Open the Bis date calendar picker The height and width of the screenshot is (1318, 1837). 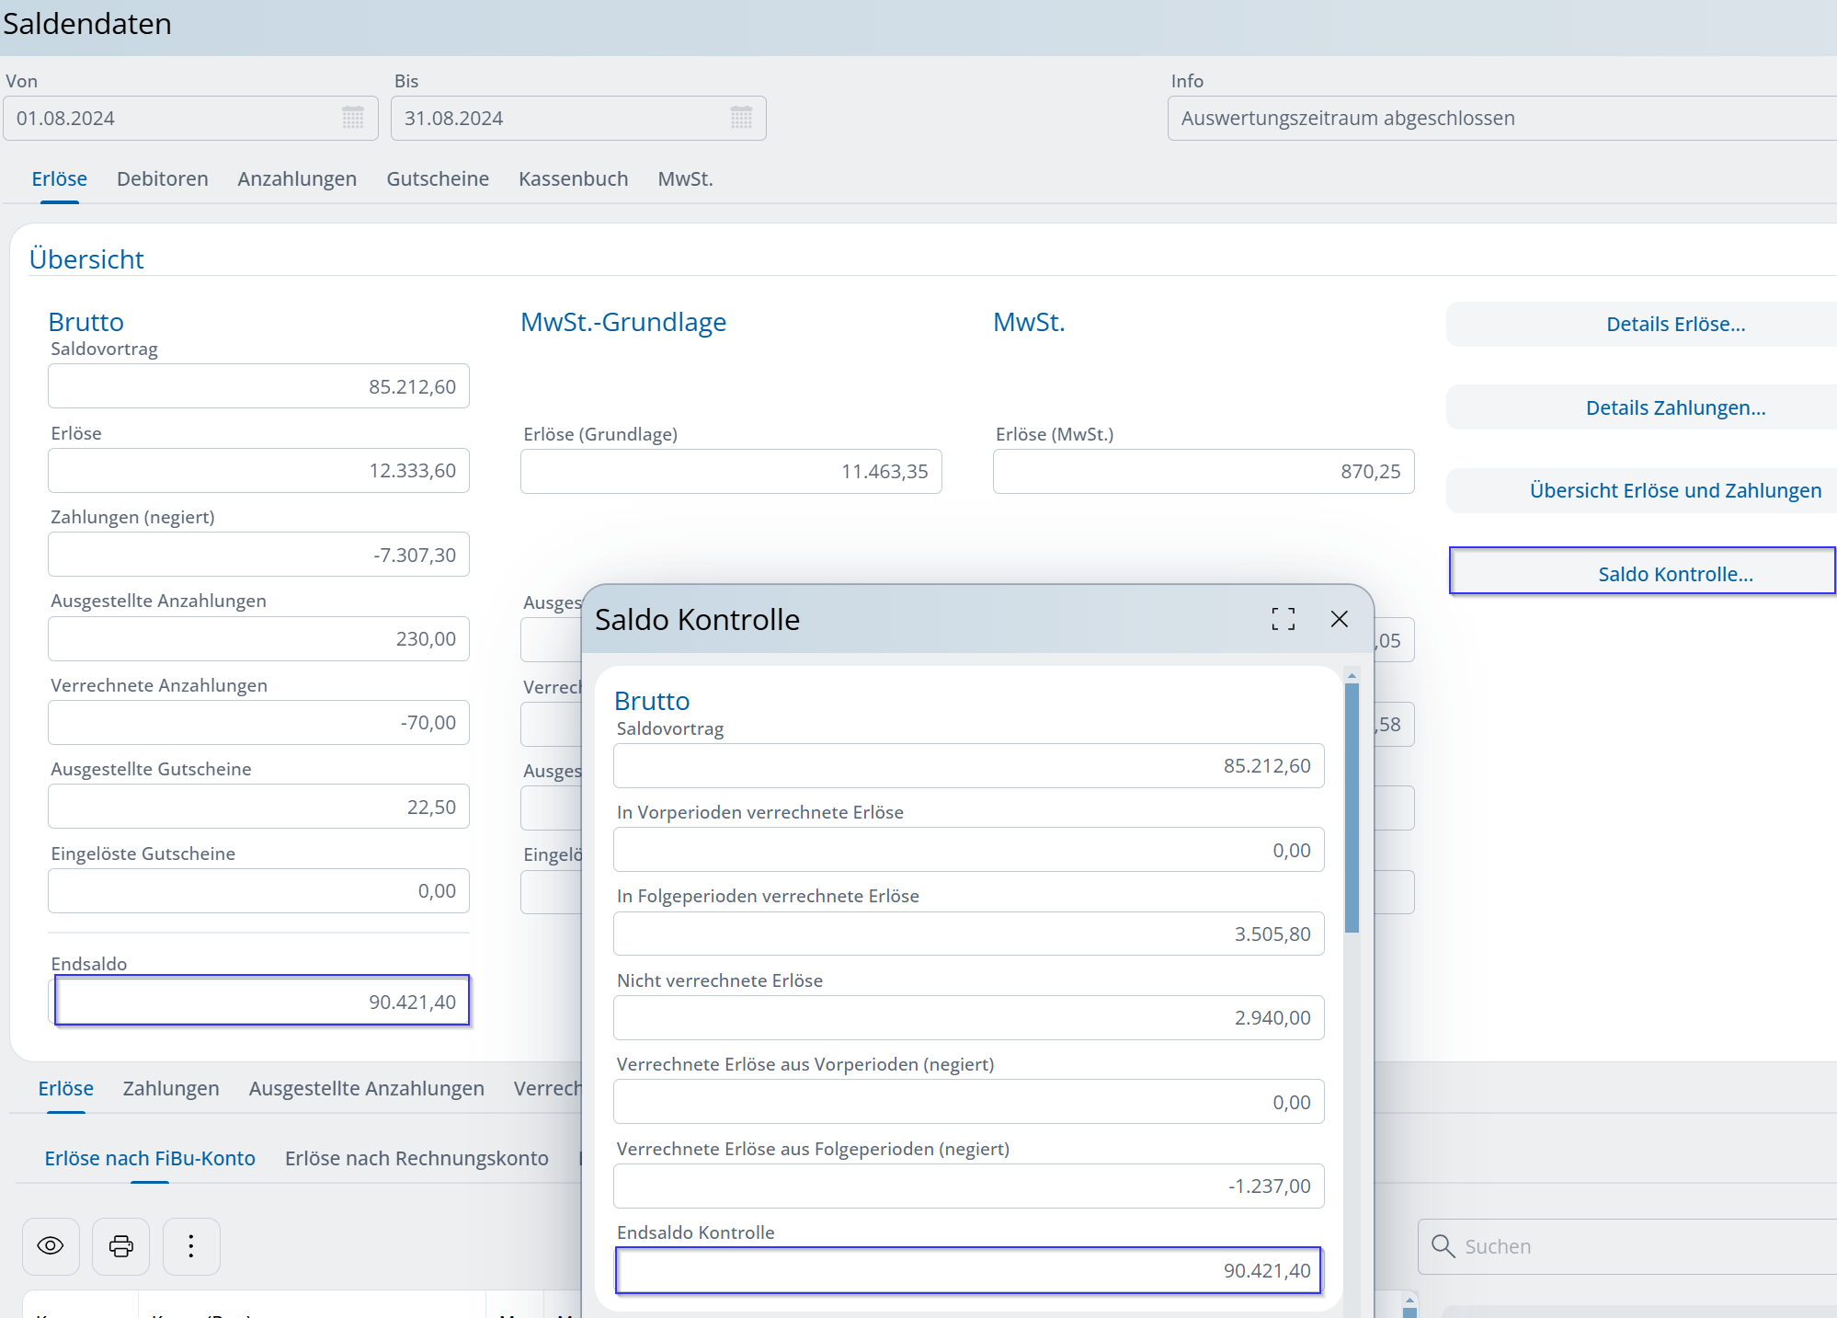741,118
